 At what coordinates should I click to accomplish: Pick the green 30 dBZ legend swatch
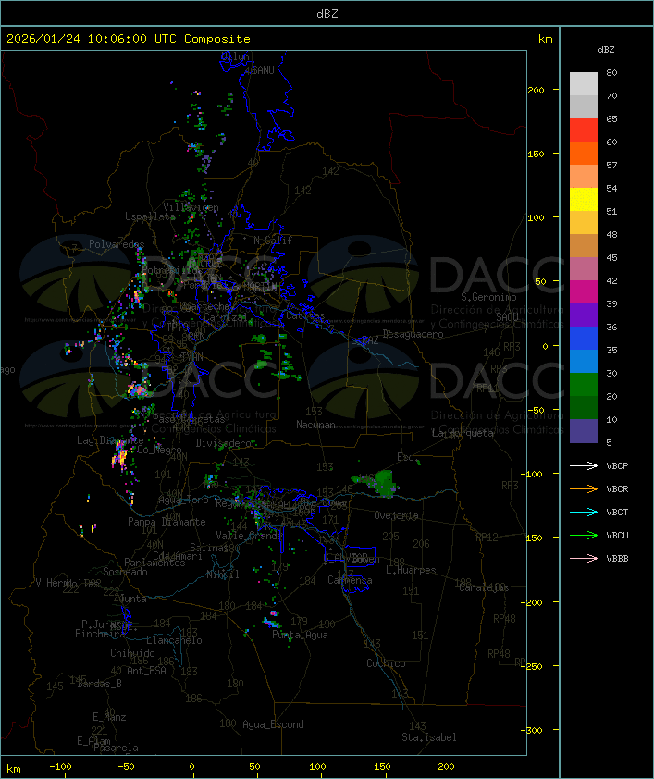pyautogui.click(x=584, y=385)
